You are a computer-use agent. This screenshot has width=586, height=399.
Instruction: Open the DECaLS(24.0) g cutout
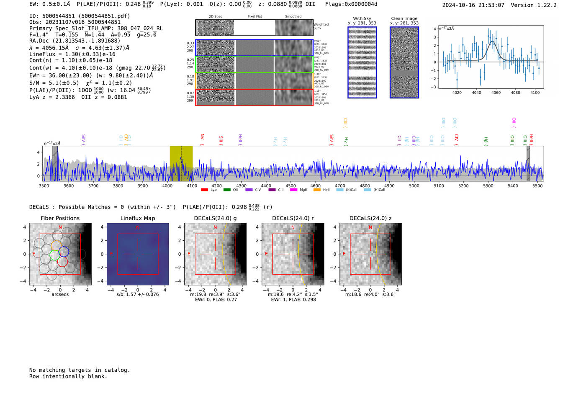point(215,254)
